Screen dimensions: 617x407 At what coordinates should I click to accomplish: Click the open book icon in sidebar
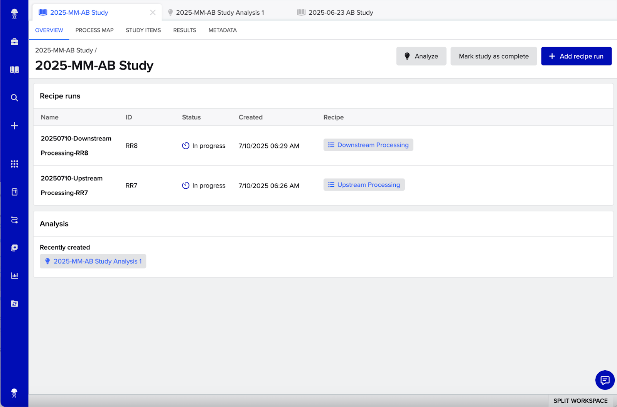click(x=14, y=70)
